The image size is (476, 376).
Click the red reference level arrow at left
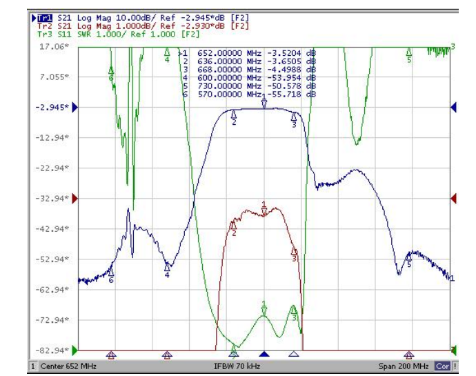click(75, 199)
